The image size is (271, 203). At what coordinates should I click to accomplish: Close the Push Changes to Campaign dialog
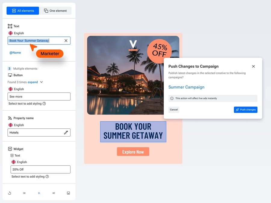(253, 66)
